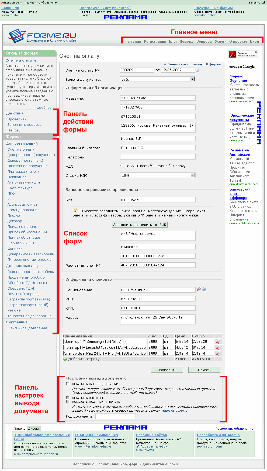Select the 'Не учитывать' НДС radio option
Viewport: 267px width, 471px height.
click(x=122, y=165)
